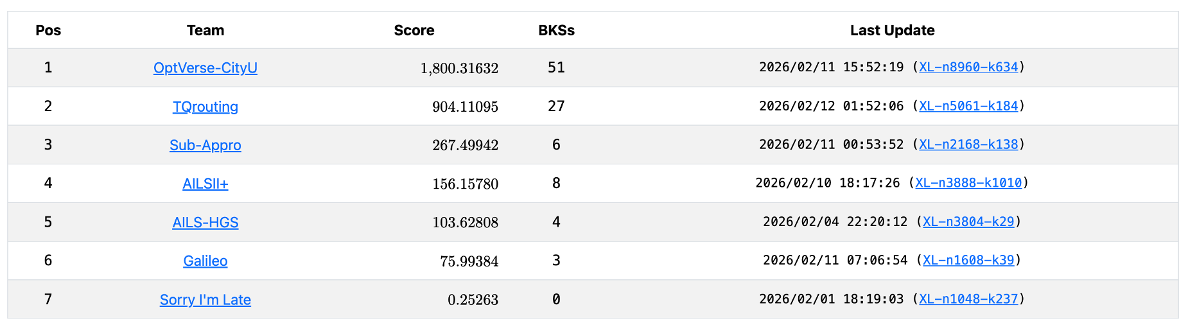The image size is (1188, 330).
Task: Click the Sub-Appro team link
Action: [x=205, y=145]
